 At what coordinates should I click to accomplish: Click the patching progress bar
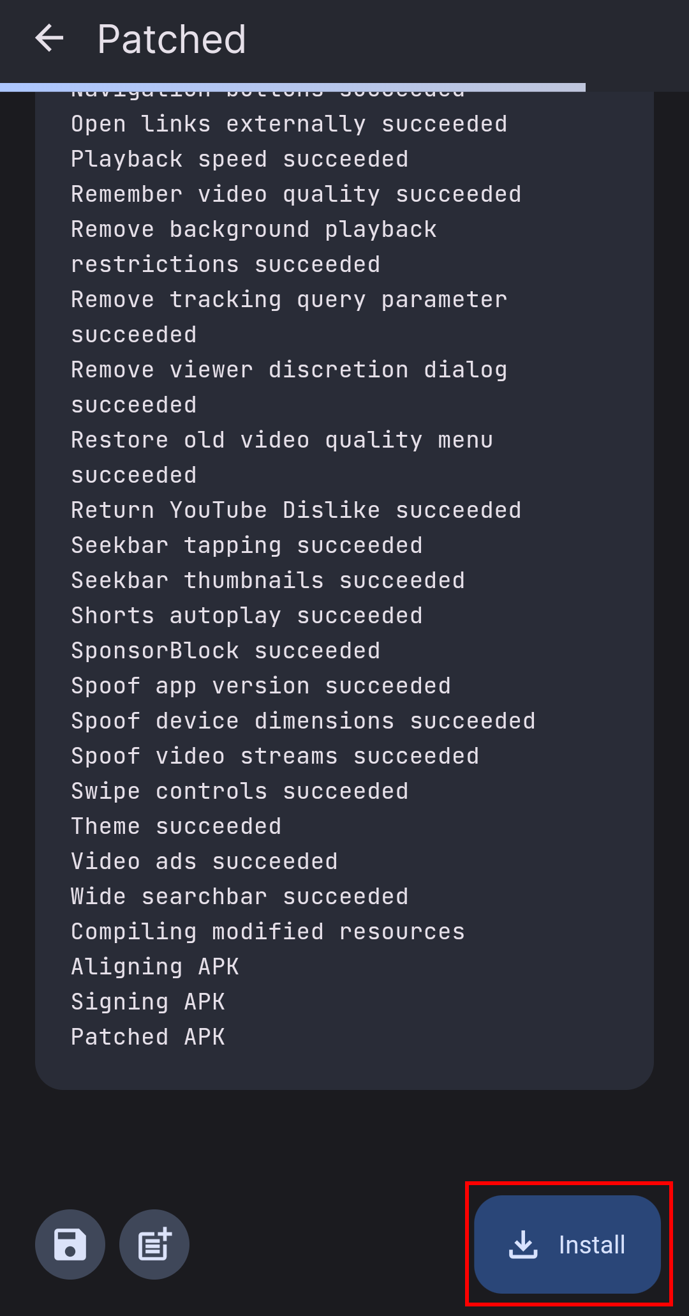[293, 87]
